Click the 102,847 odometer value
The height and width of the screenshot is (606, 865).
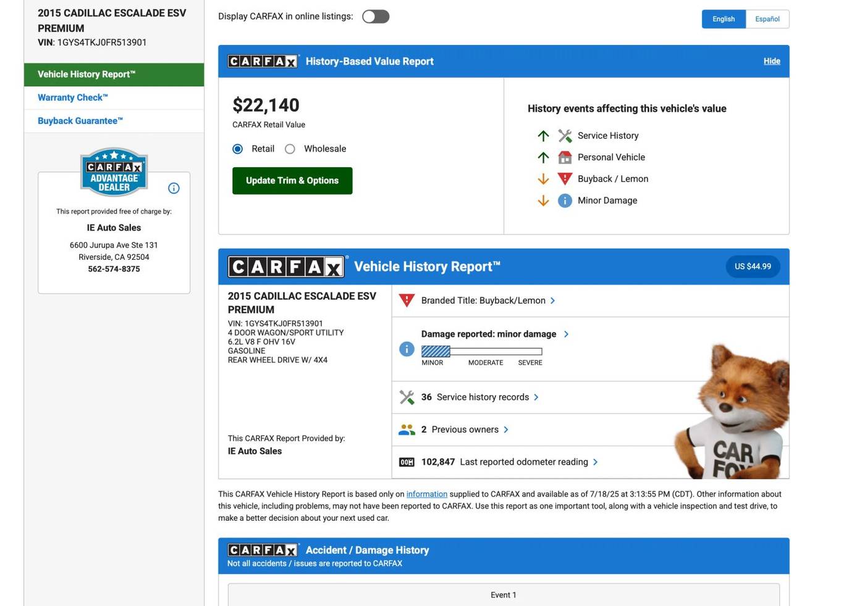click(x=438, y=462)
